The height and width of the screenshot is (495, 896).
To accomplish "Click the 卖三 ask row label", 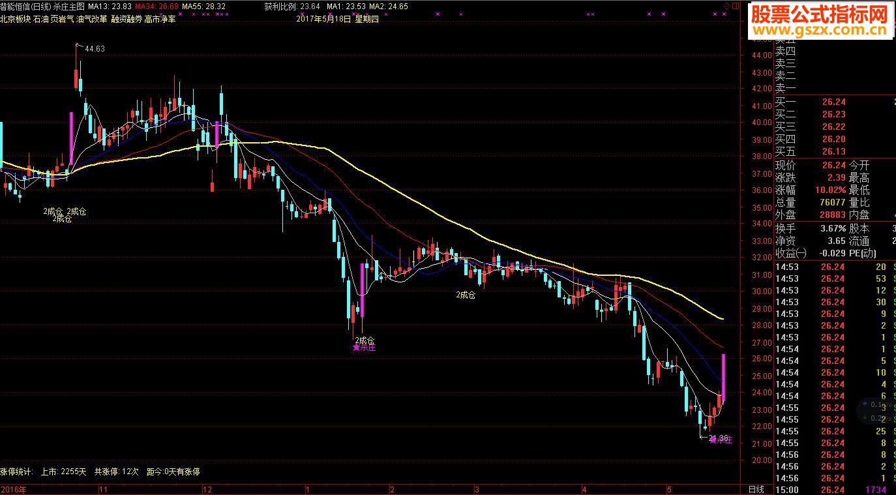I will [x=786, y=63].
